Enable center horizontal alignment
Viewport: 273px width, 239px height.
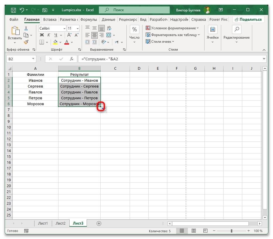(x=94, y=35)
